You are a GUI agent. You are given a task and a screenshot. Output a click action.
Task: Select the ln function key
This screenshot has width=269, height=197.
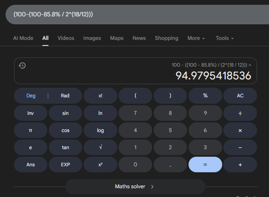100,113
